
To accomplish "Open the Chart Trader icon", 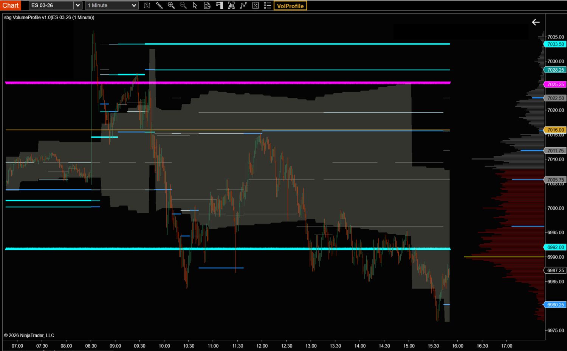I will click(219, 5).
